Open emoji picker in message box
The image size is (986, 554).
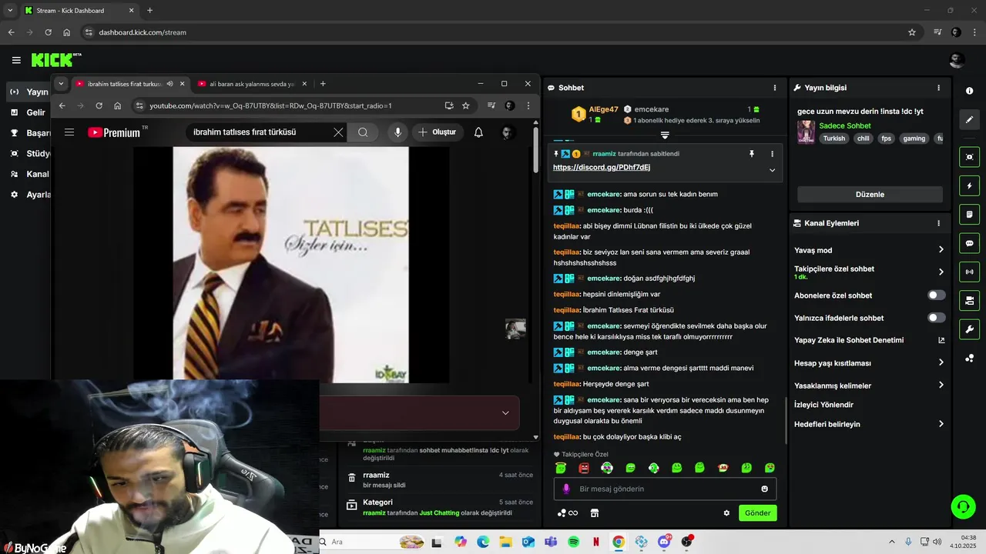click(x=764, y=489)
